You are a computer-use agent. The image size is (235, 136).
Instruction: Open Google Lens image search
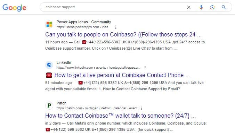(x=212, y=7)
